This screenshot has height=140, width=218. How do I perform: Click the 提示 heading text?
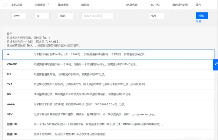pyautogui.click(x=9, y=34)
